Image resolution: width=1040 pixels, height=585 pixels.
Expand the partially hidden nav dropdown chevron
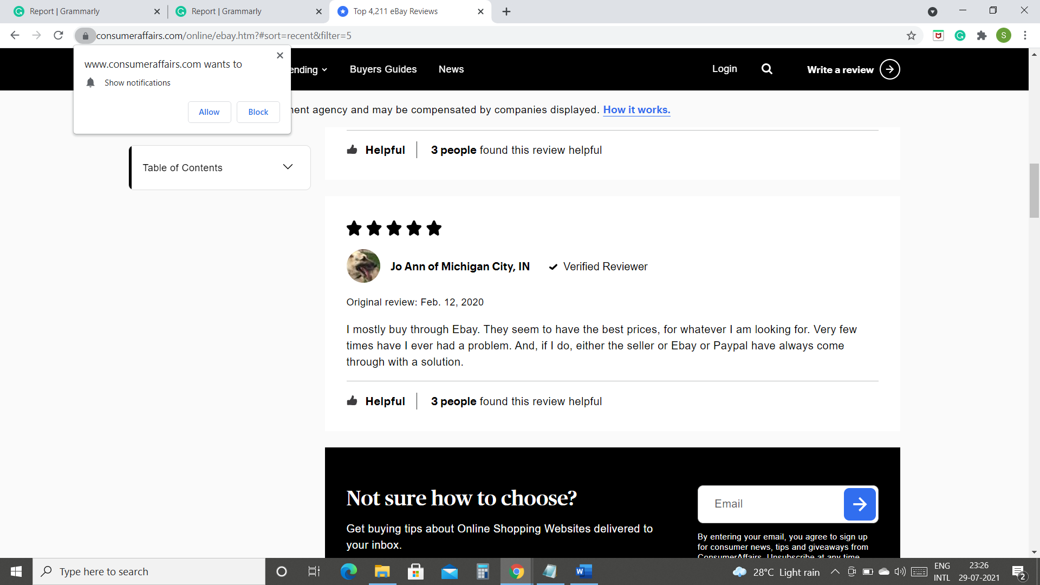[324, 70]
